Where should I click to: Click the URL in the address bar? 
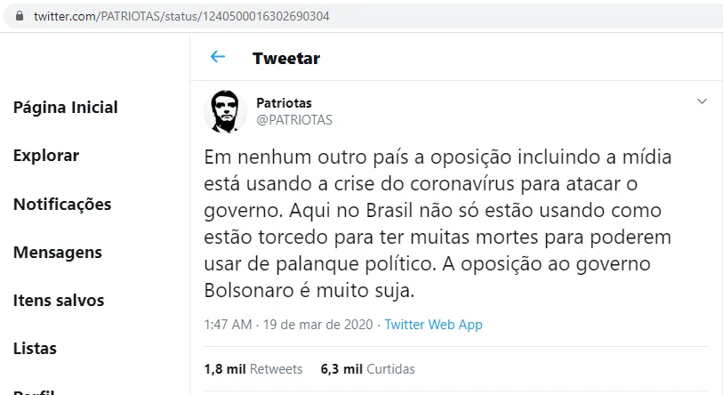(181, 16)
